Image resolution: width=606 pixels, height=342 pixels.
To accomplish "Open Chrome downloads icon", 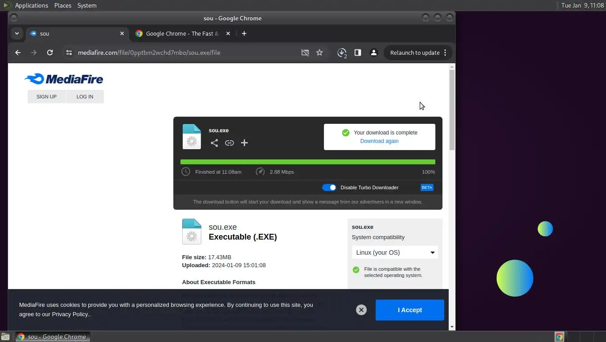I will tap(342, 53).
